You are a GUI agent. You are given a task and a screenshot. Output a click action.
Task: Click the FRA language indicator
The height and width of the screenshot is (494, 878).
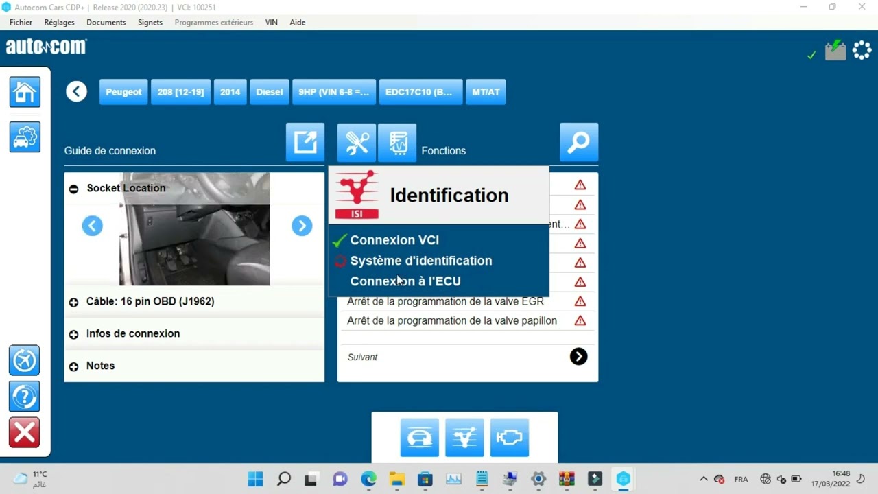coord(741,479)
